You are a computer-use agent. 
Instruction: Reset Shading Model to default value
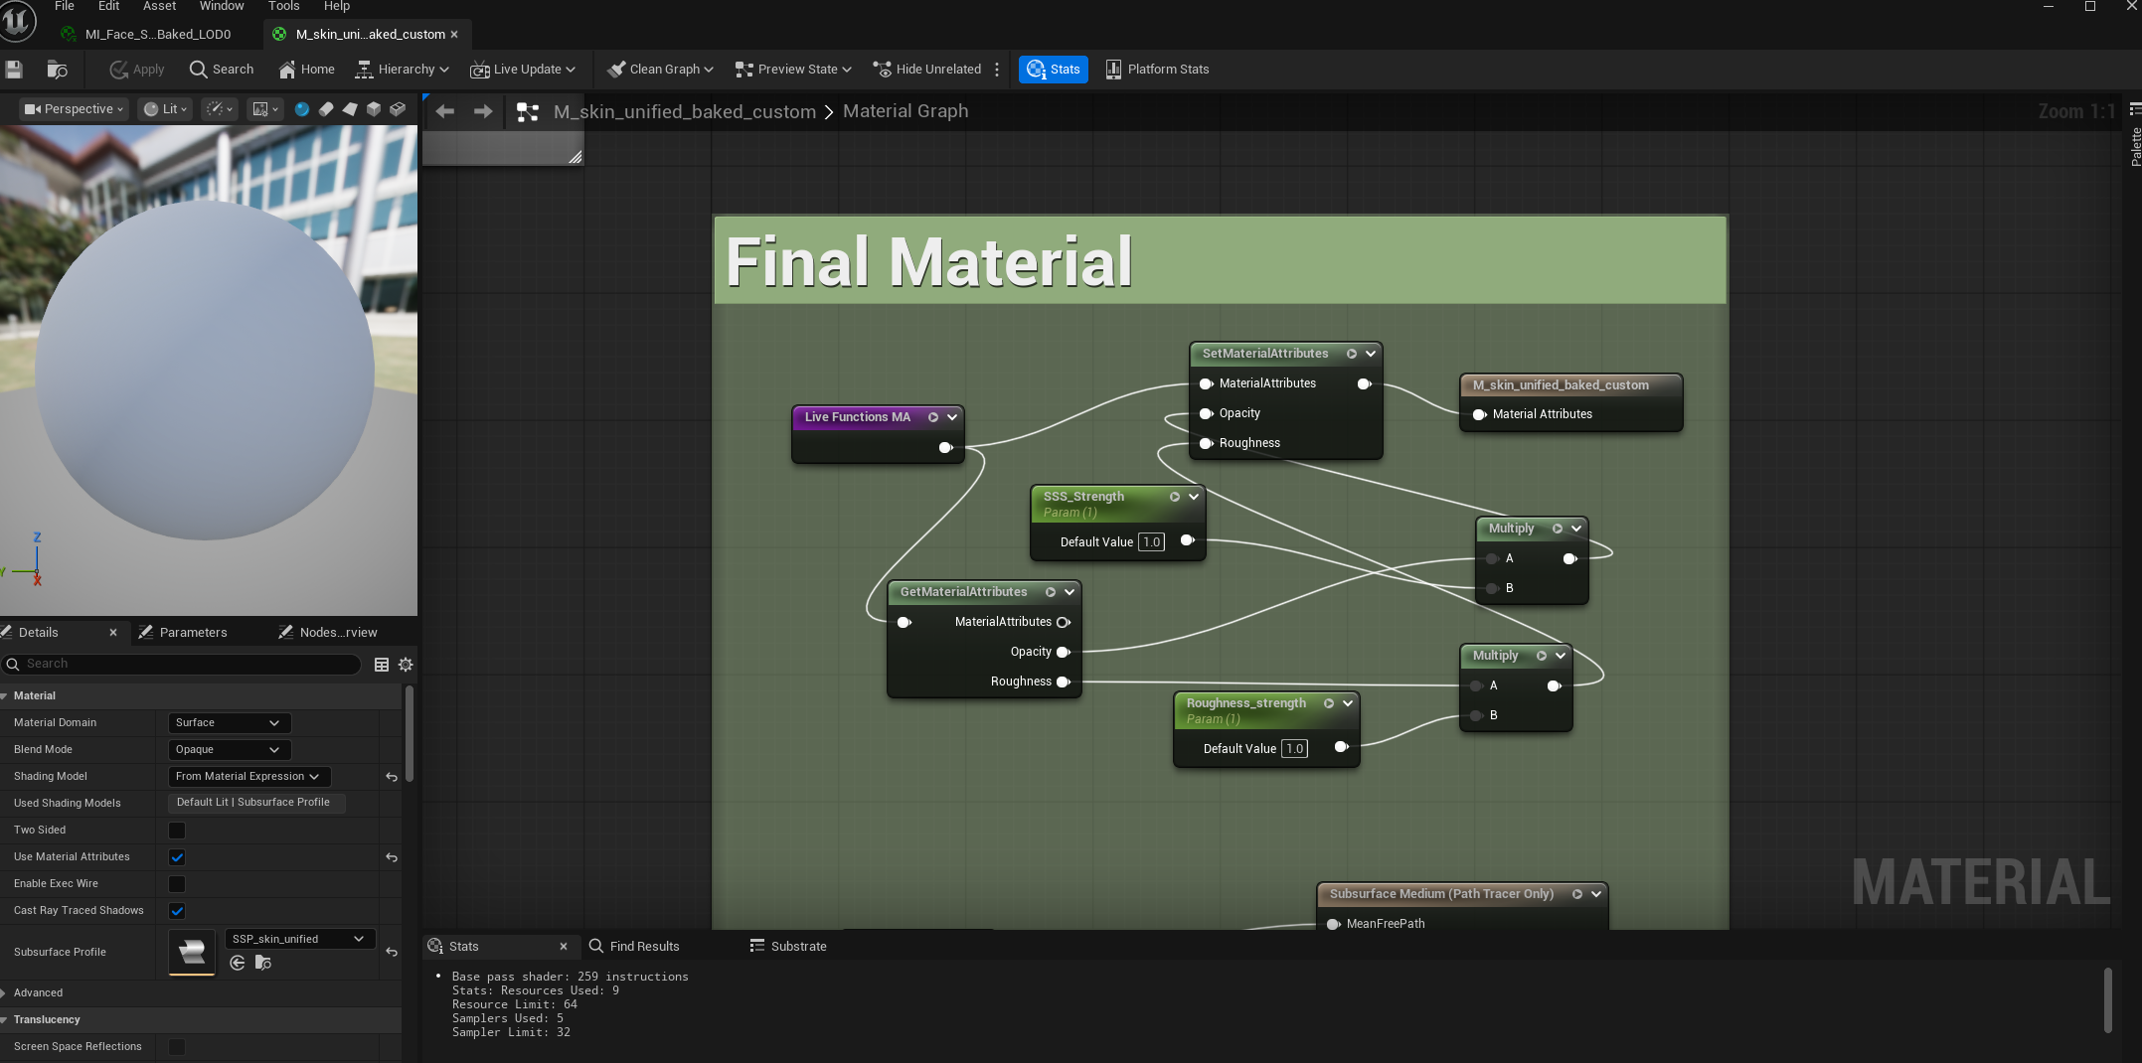(x=392, y=777)
